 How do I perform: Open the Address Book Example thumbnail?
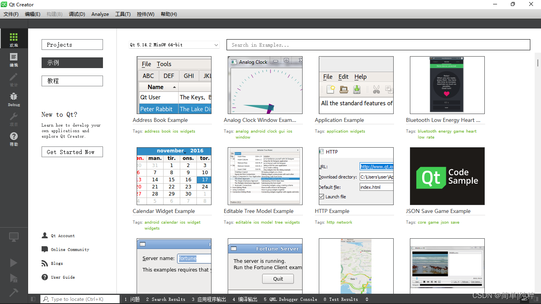(x=174, y=85)
